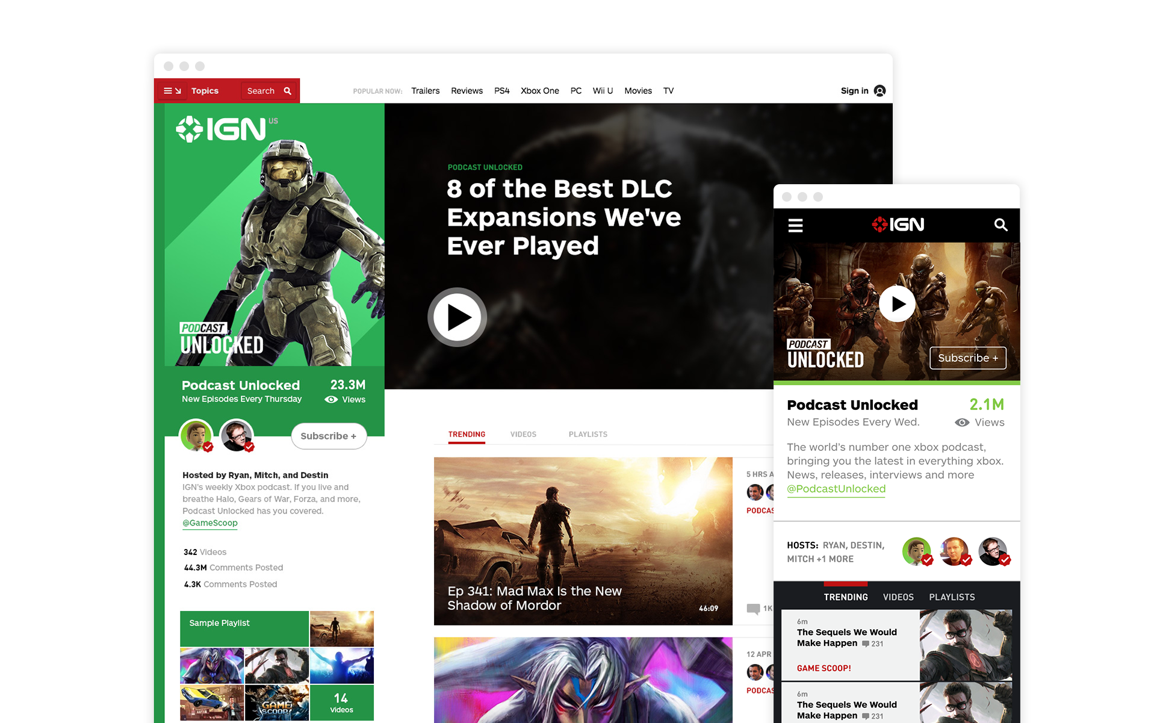This screenshot has width=1160, height=723.
Task: Click the search magnifier in desktop header
Action: [x=288, y=91]
